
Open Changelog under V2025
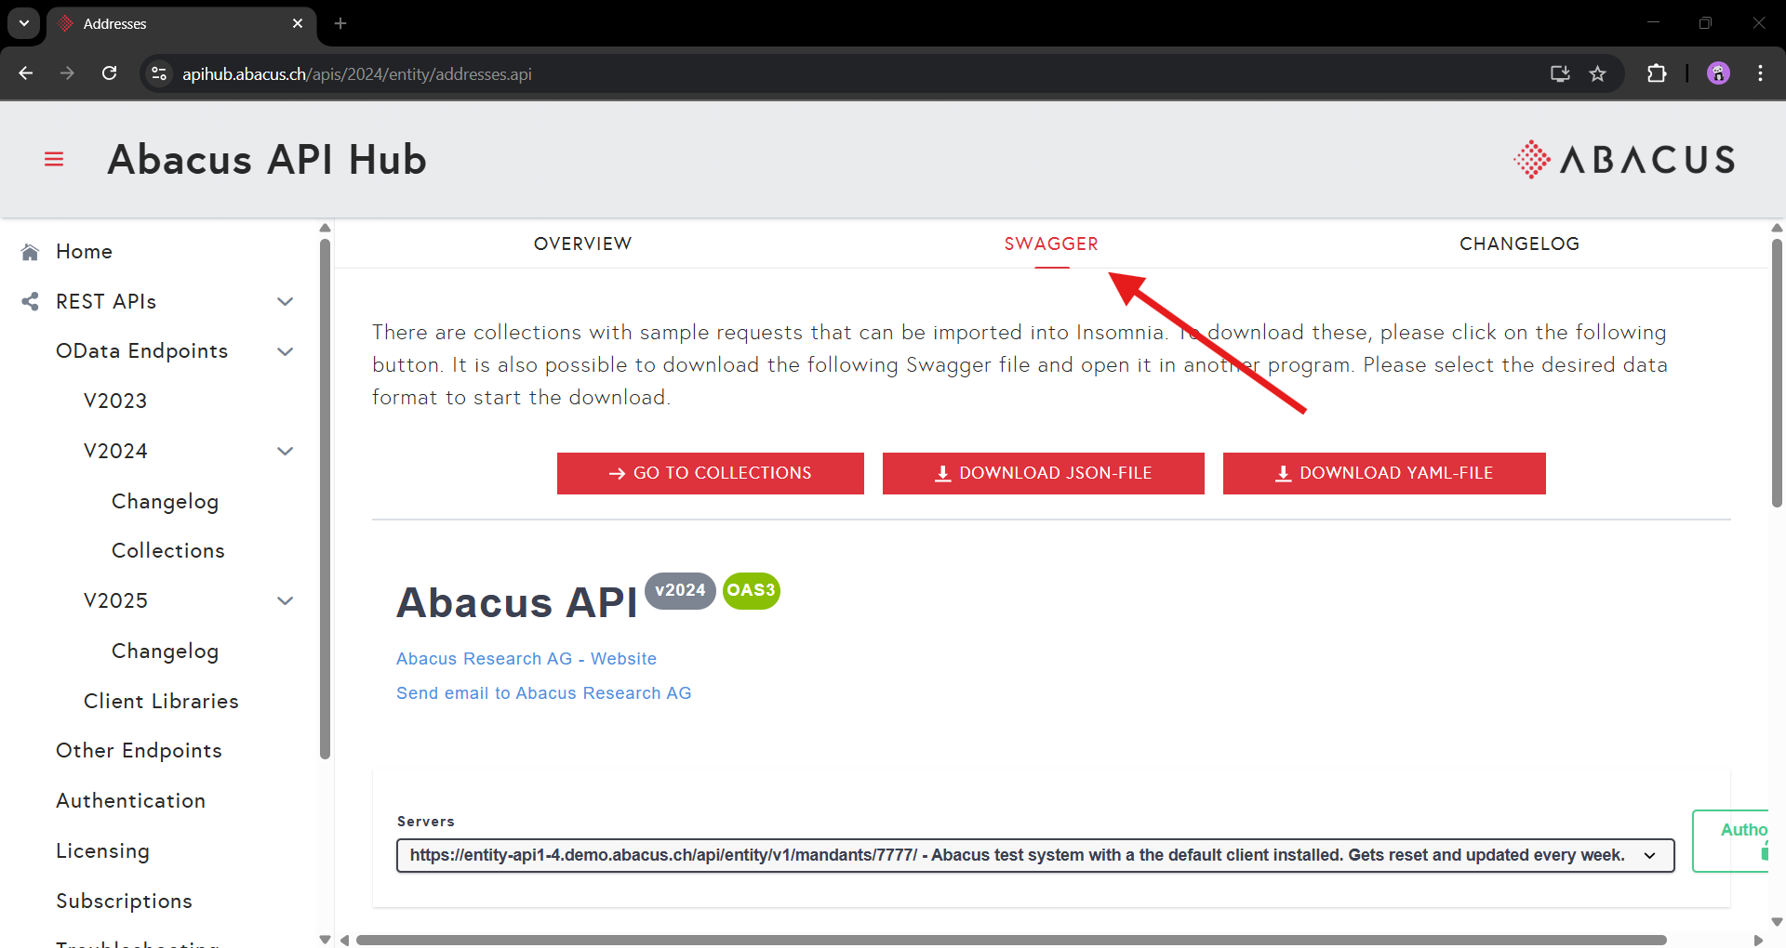click(165, 651)
